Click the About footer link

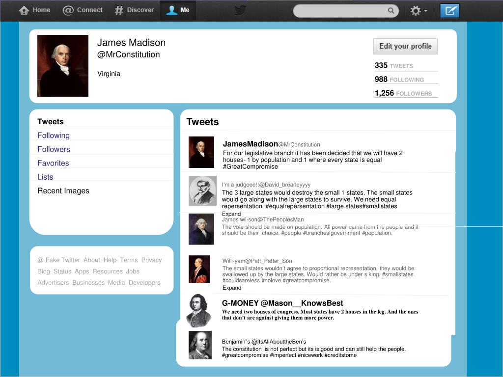coord(92,260)
